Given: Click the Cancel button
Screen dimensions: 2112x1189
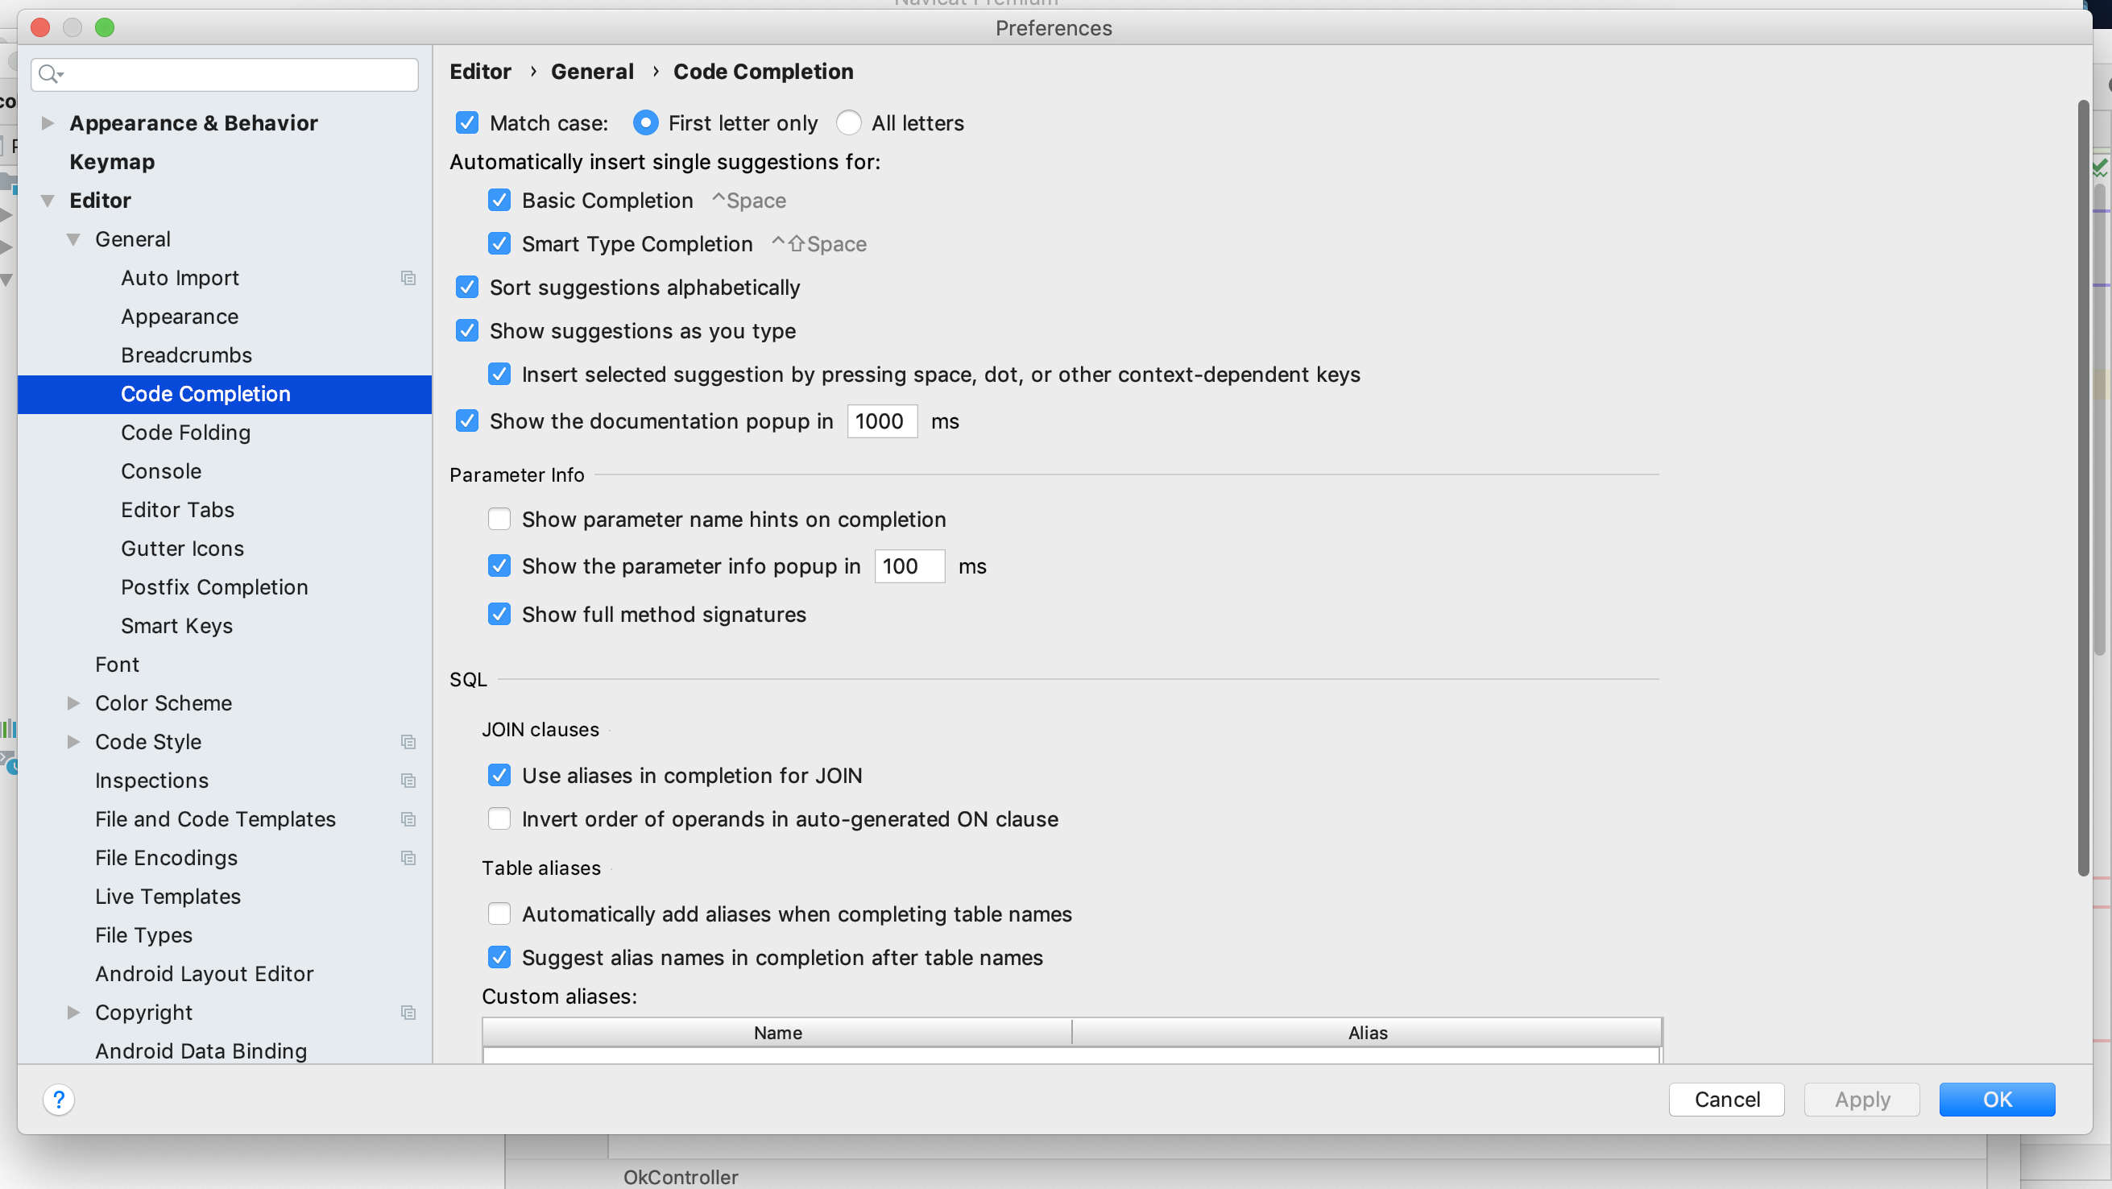Looking at the screenshot, I should [x=1726, y=1099].
